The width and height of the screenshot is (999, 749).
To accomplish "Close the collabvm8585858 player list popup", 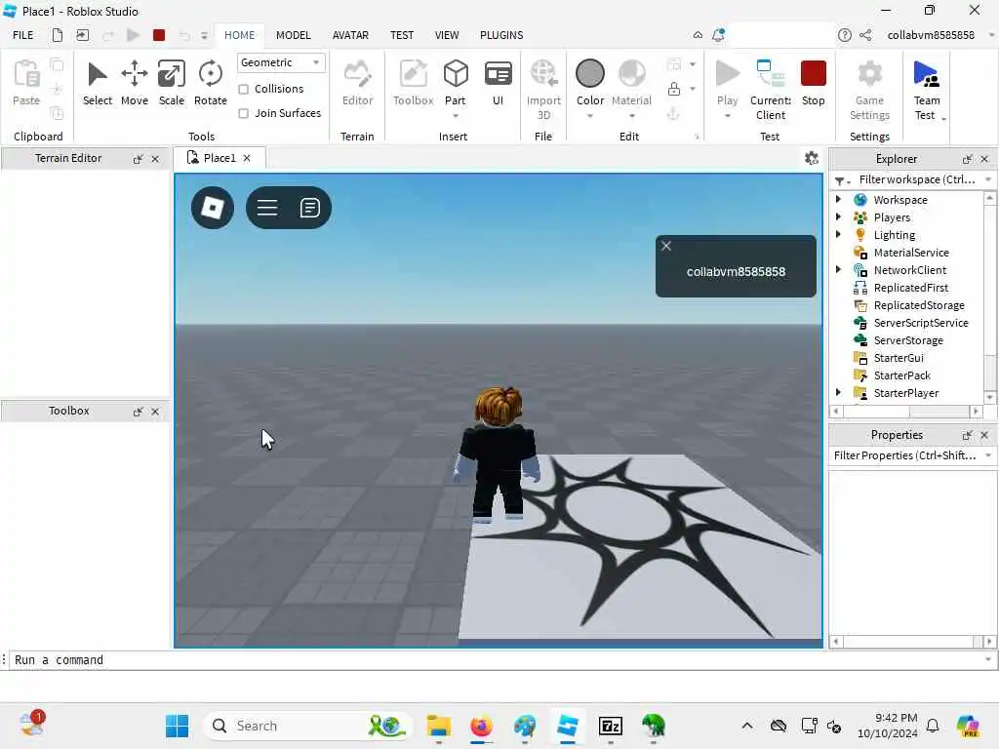I will tap(666, 246).
